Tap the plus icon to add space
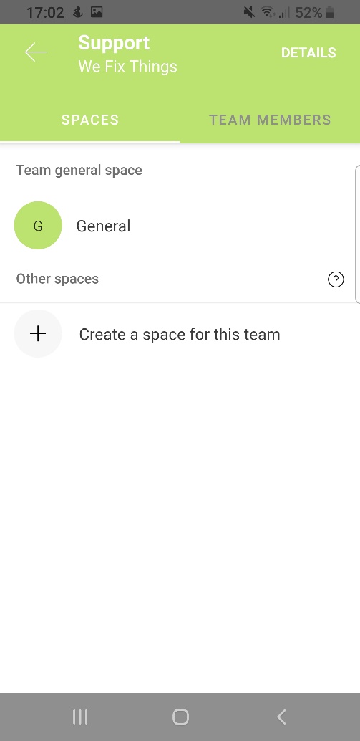Viewport: 360px width, 741px height. [x=38, y=334]
